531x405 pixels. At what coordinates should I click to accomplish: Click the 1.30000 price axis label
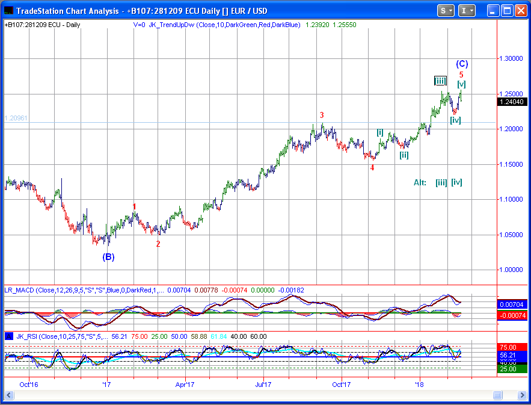click(x=511, y=58)
